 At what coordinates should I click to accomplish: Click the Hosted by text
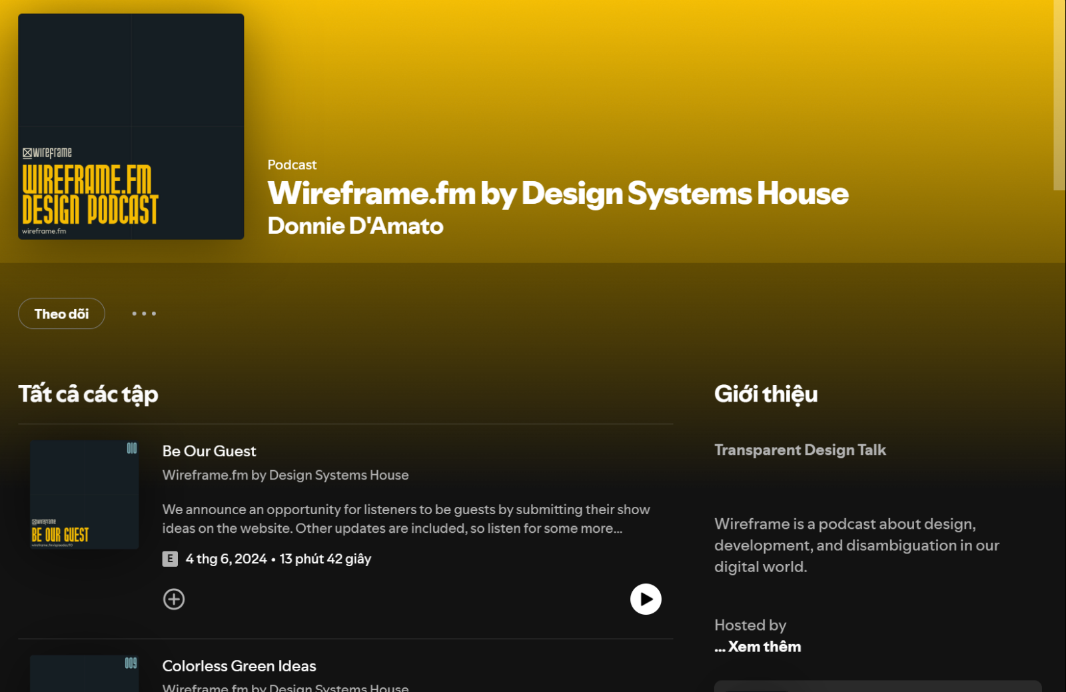750,625
